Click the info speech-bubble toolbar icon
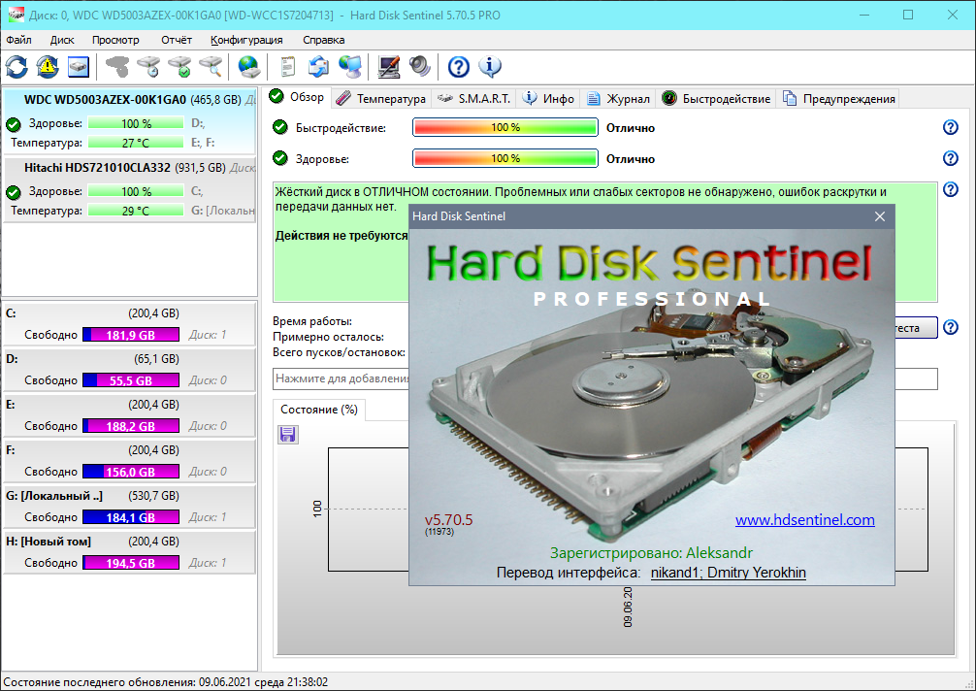Image resolution: width=976 pixels, height=691 pixels. (x=490, y=67)
